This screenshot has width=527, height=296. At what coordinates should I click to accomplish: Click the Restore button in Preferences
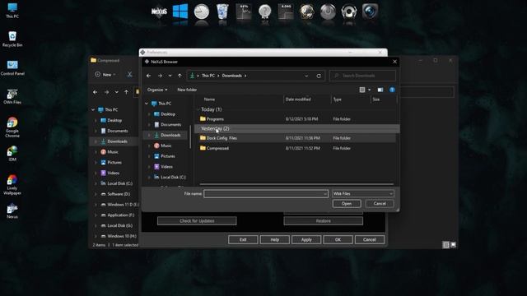324,221
